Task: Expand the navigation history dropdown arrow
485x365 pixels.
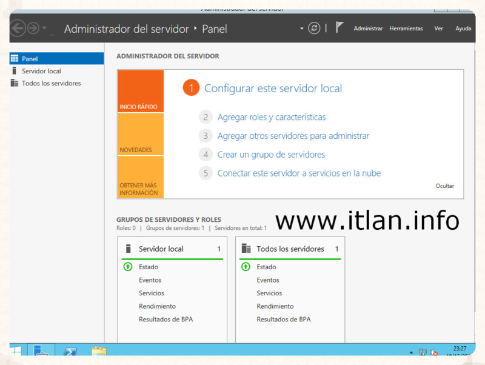Action: (44, 28)
